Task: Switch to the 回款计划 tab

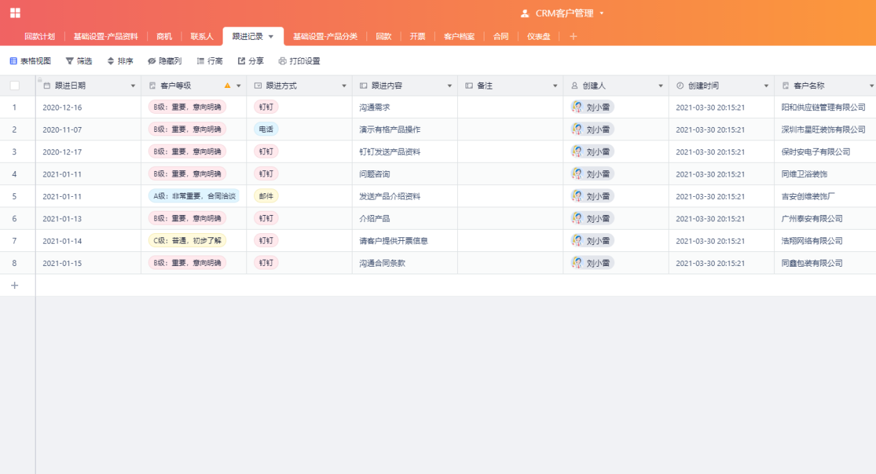Action: (39, 36)
